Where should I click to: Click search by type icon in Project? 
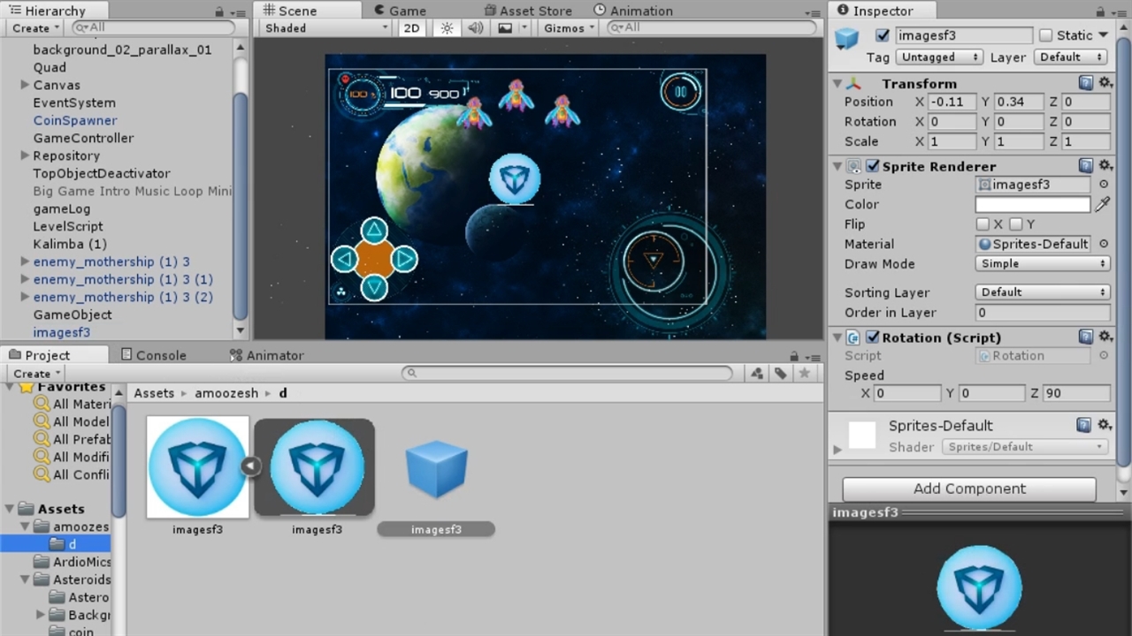[757, 374]
